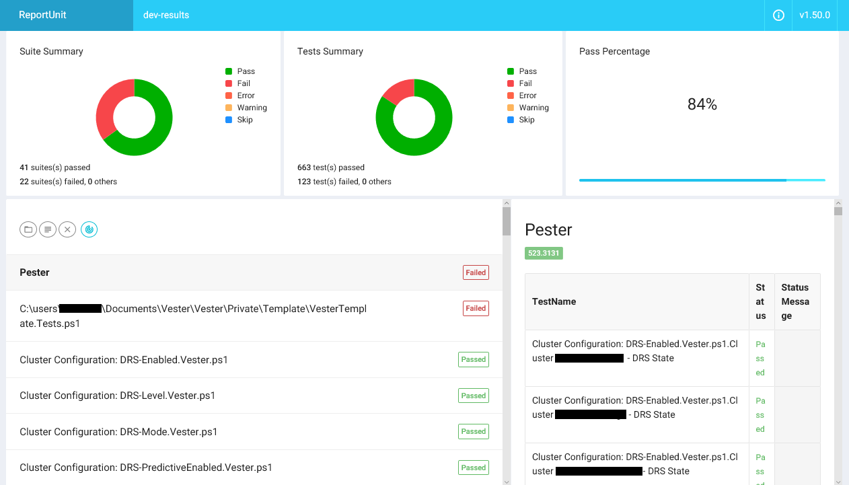849x485 pixels.
Task: Click the Pass swatch in Suite Summary legend
Action: (x=229, y=71)
